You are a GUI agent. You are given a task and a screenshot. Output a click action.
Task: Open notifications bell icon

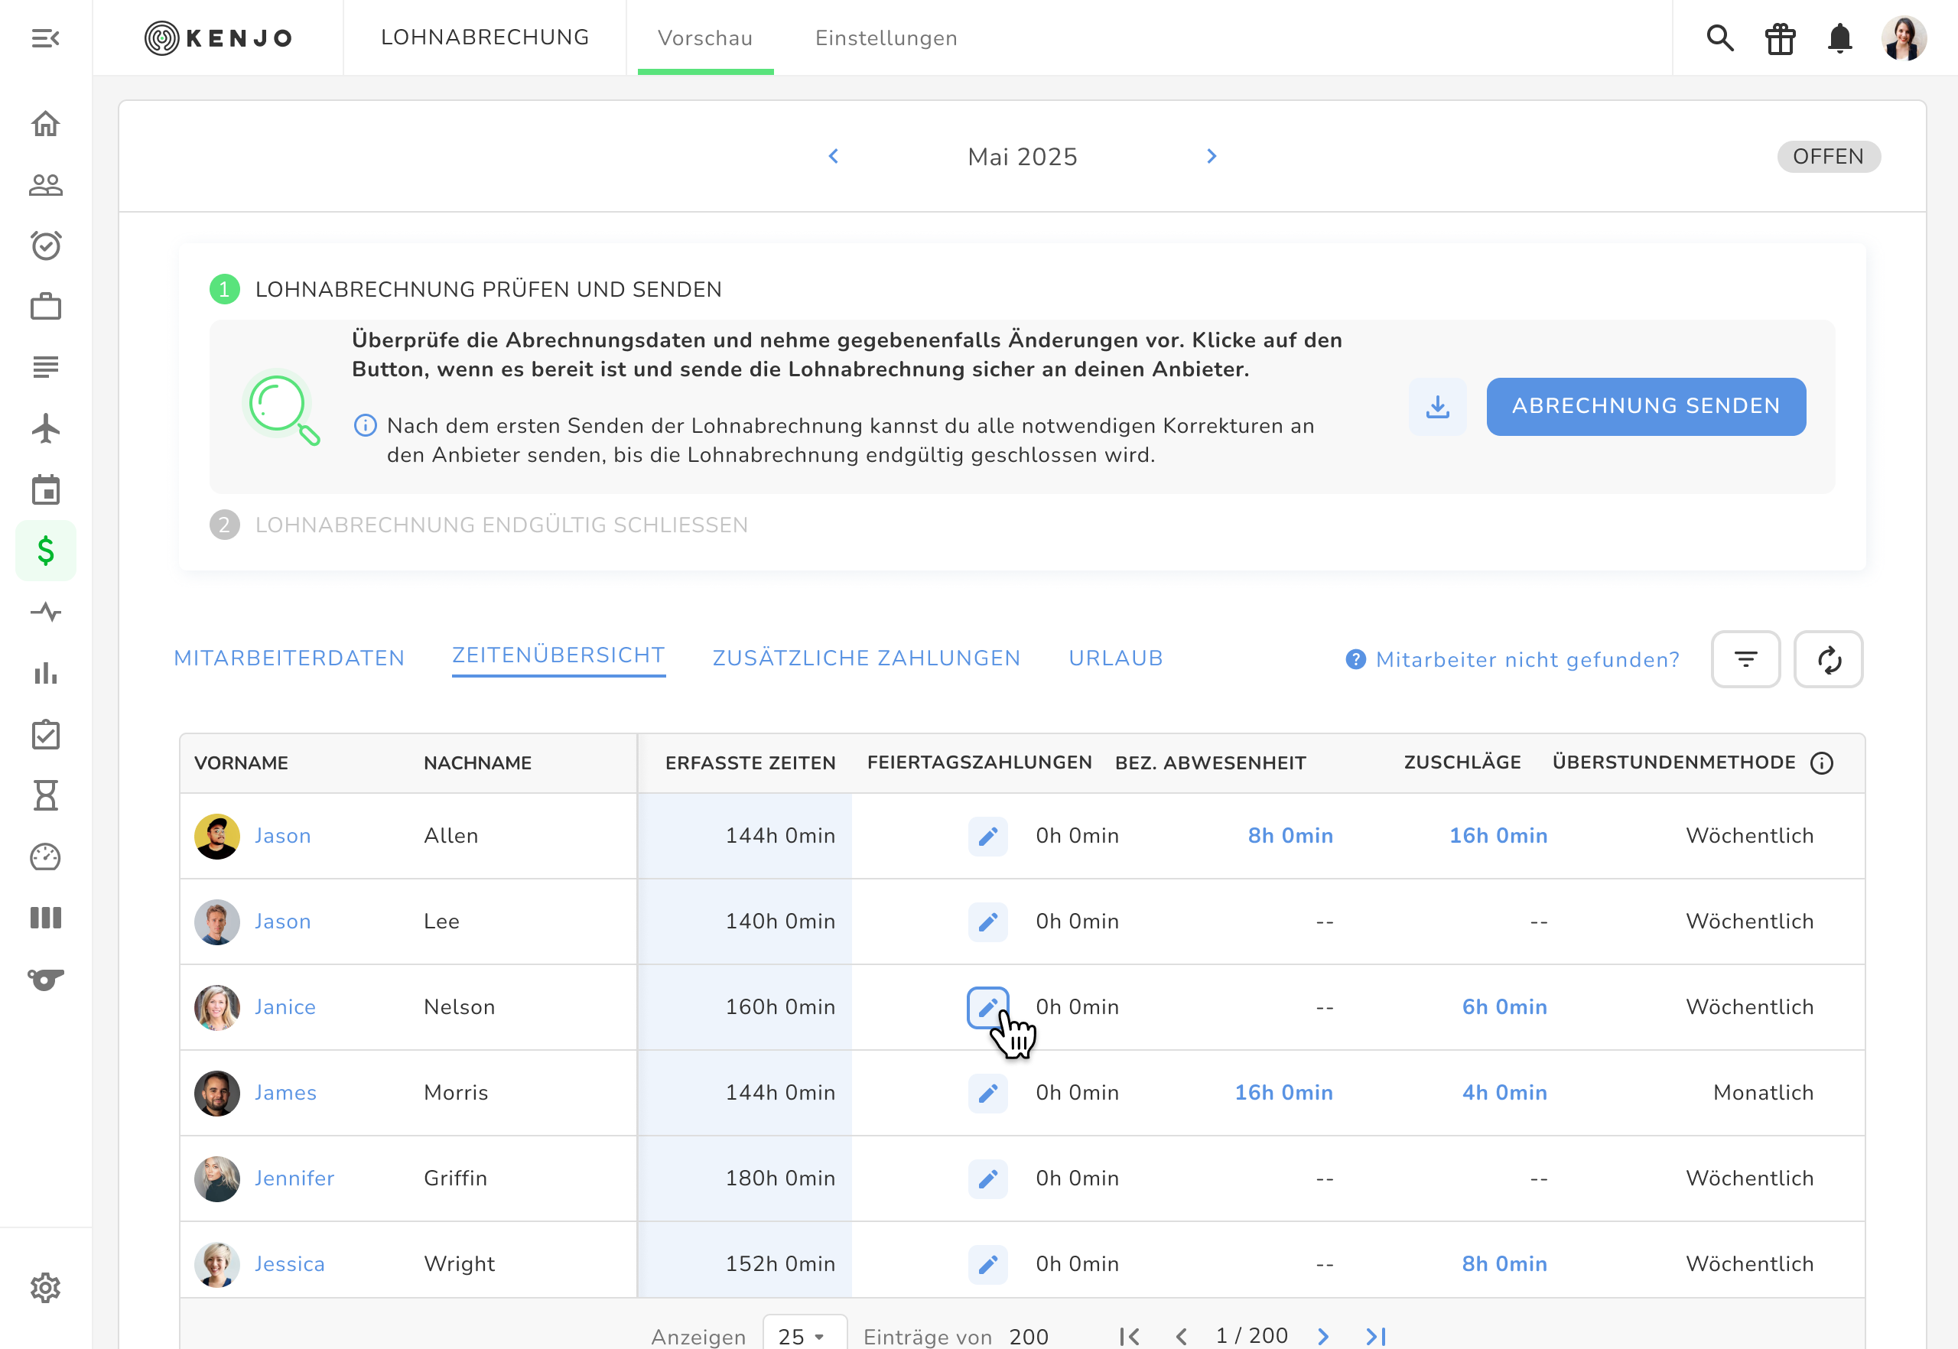coord(1839,39)
